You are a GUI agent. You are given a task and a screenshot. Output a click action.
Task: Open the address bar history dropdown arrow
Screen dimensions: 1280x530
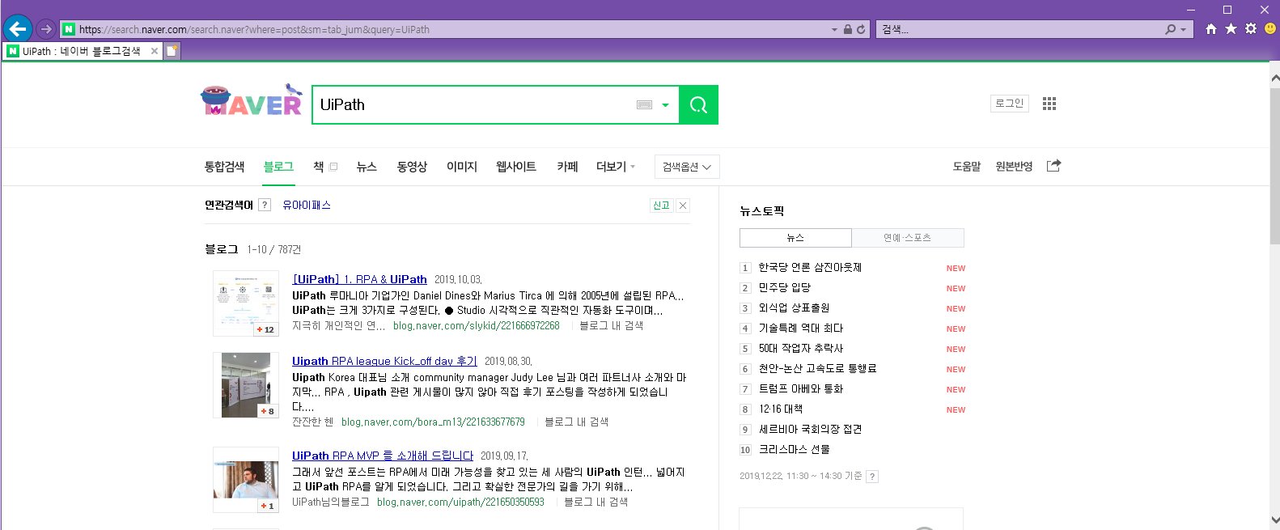(834, 30)
